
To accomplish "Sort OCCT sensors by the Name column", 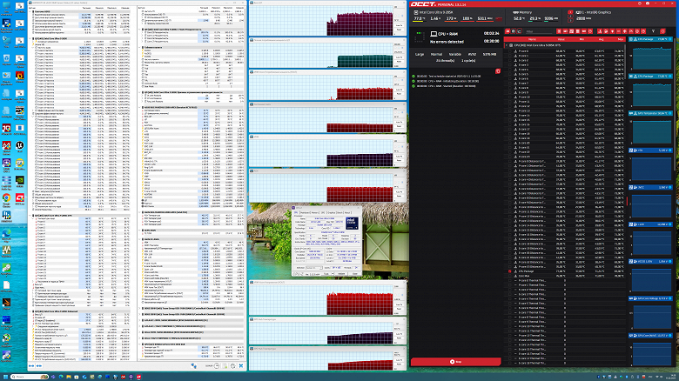I will click(x=531, y=39).
